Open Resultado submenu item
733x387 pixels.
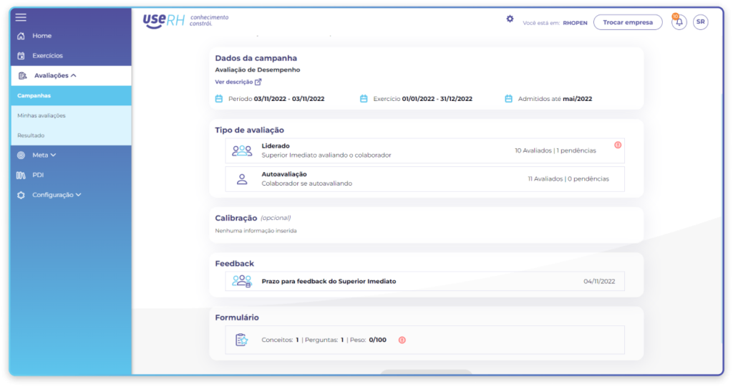tap(71, 135)
